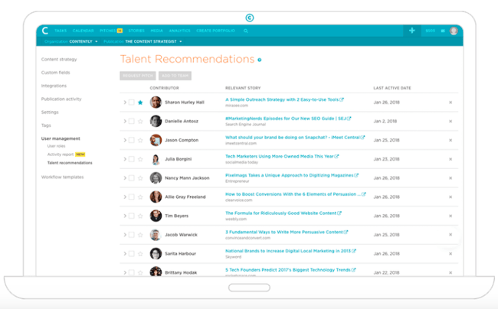Go to Create Portfolio
The image size is (498, 309).
[215, 31]
